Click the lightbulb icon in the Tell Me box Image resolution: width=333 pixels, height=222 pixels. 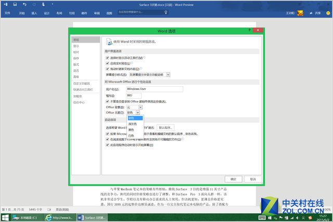166,12
